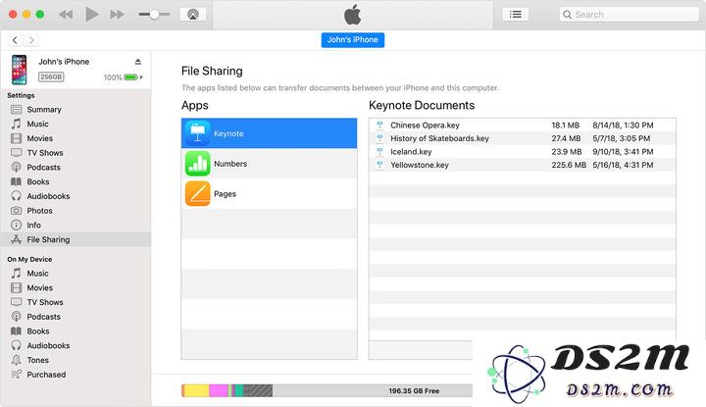The width and height of the screenshot is (706, 407).
Task: Open the AirPlay output menu
Action: [193, 15]
